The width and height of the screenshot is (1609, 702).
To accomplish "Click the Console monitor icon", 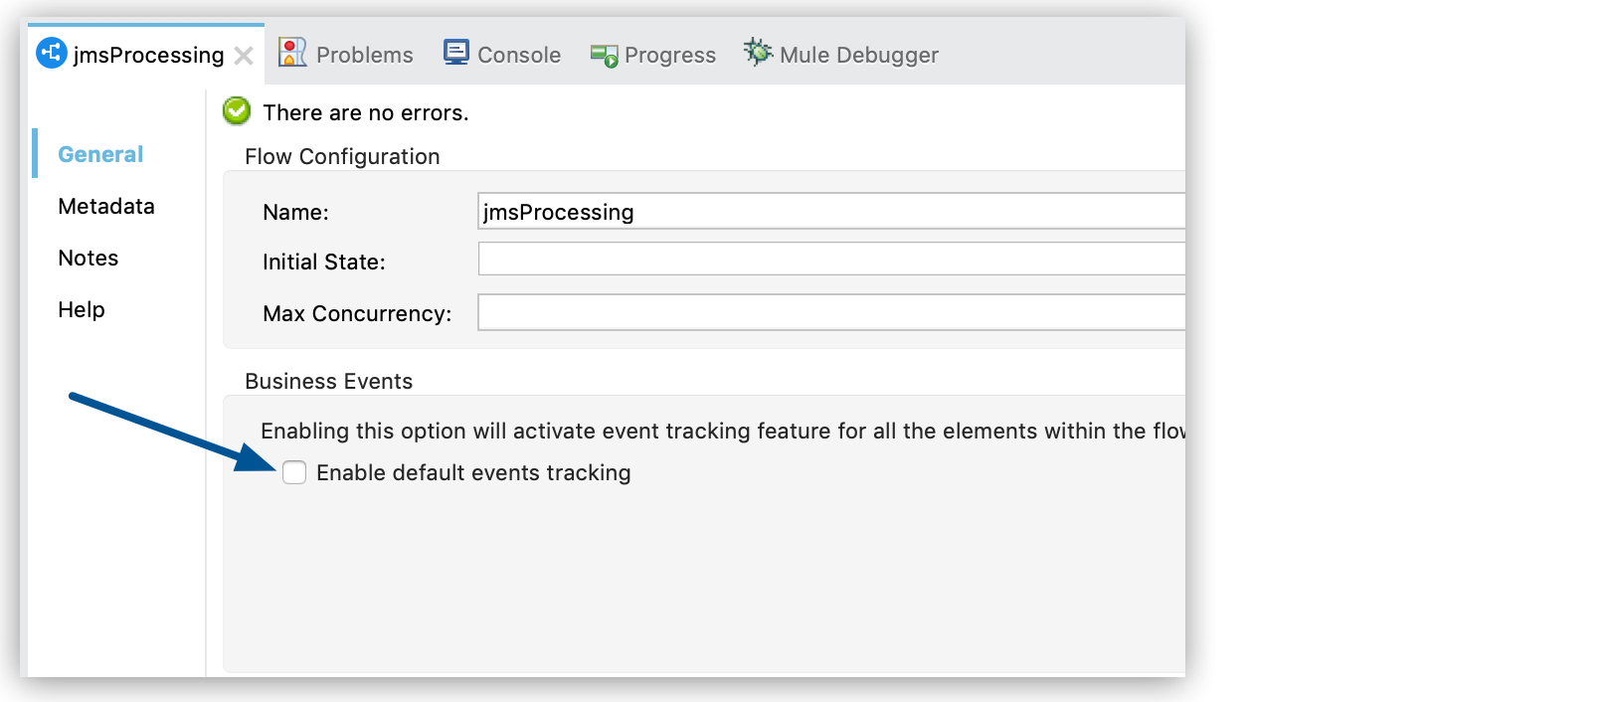I will 456,52.
